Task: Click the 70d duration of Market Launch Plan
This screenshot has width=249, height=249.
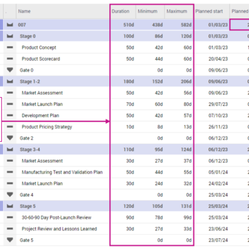Action: [x=130, y=104]
